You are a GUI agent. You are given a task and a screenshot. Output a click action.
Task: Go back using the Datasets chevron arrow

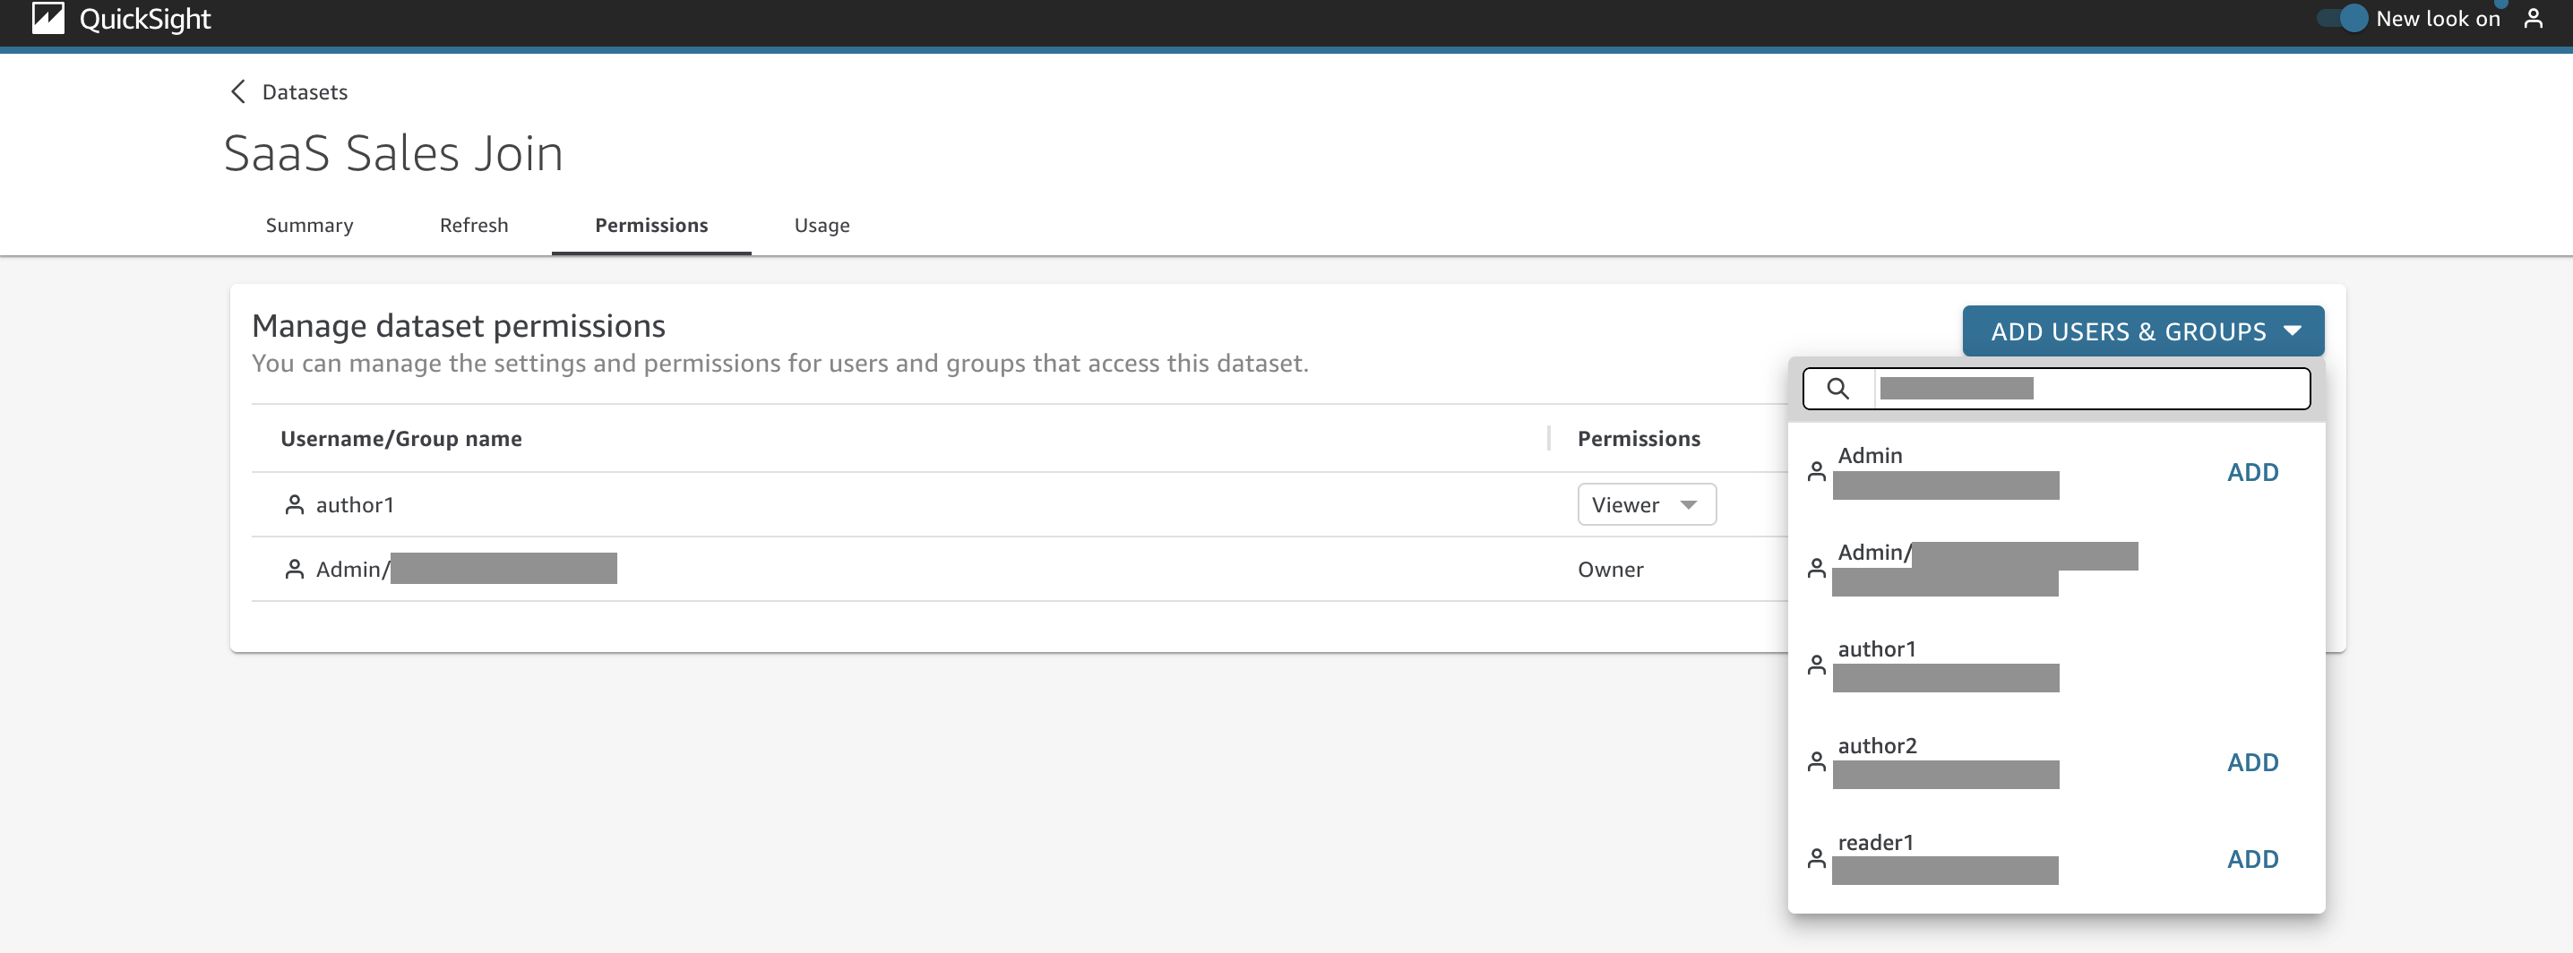click(x=237, y=92)
